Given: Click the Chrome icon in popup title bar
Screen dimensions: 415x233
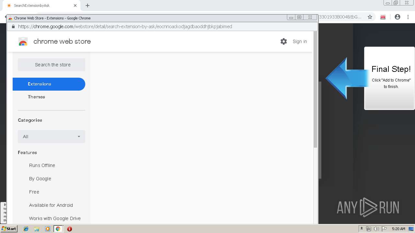Looking at the screenshot, I should 10,18.
